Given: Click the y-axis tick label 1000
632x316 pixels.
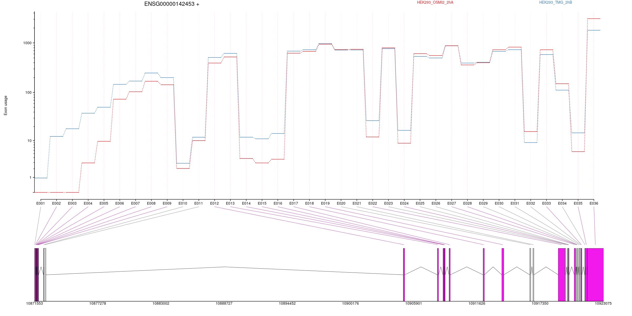Looking at the screenshot, I should click(28, 43).
